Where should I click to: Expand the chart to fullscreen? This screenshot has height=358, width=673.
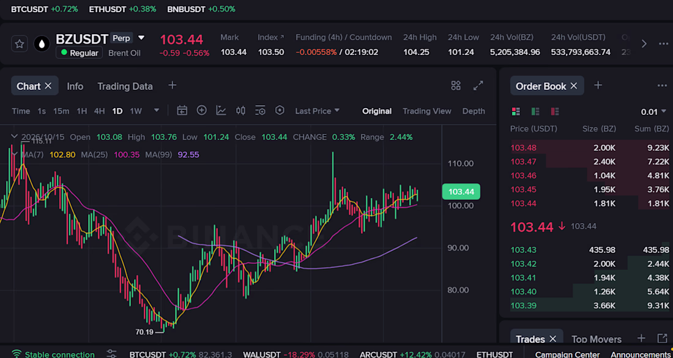tap(478, 86)
